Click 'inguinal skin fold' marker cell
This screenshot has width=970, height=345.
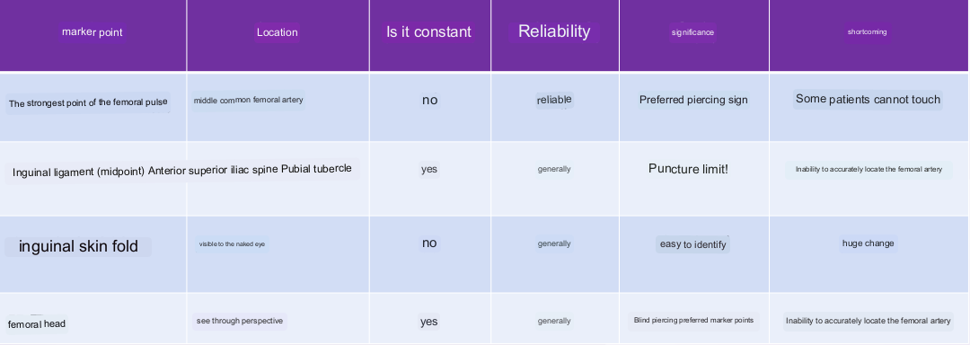tap(78, 246)
